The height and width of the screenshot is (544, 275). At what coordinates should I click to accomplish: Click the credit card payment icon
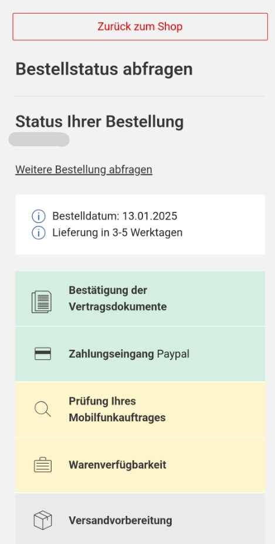click(43, 354)
